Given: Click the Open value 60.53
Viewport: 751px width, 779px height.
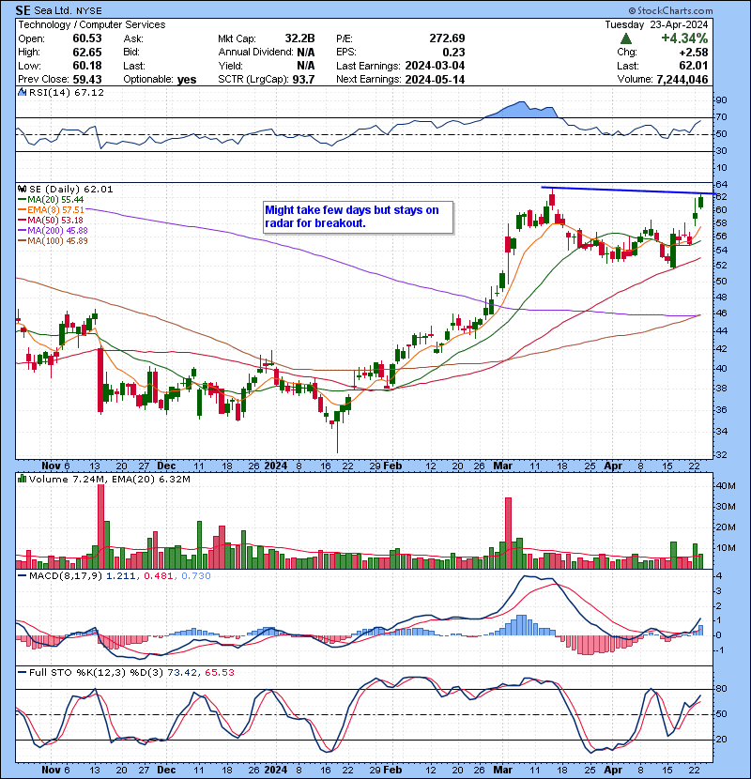Looking at the screenshot, I should coord(87,38).
